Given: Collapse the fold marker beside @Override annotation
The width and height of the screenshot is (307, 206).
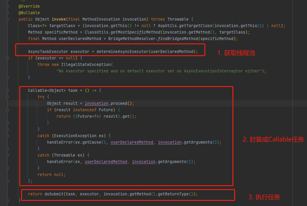Looking at the screenshot, I should tap(7, 6).
